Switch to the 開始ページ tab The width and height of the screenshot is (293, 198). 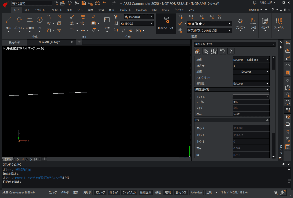coord(14,43)
